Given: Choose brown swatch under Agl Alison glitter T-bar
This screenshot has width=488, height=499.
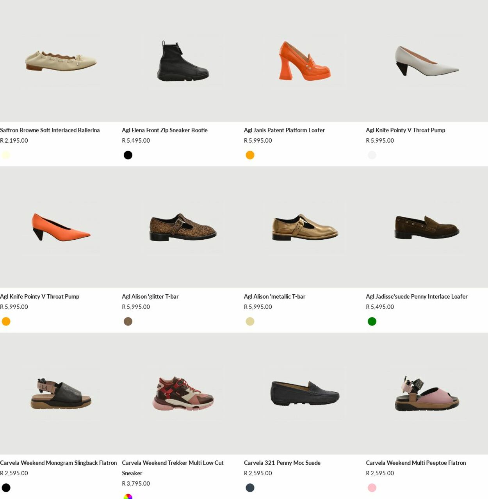Looking at the screenshot, I should click(128, 322).
